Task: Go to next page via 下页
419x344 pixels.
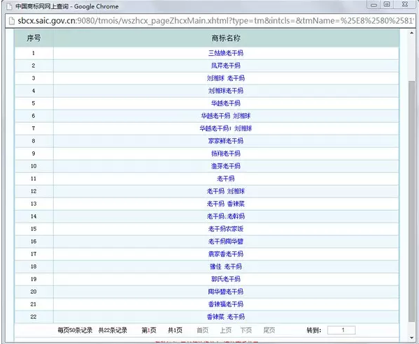Action: click(246, 330)
